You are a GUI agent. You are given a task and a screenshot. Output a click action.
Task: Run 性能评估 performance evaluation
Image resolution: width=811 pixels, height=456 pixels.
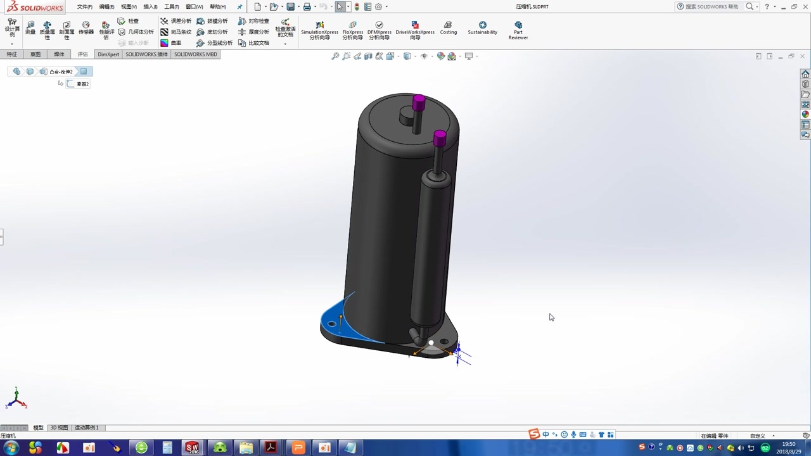(x=106, y=30)
